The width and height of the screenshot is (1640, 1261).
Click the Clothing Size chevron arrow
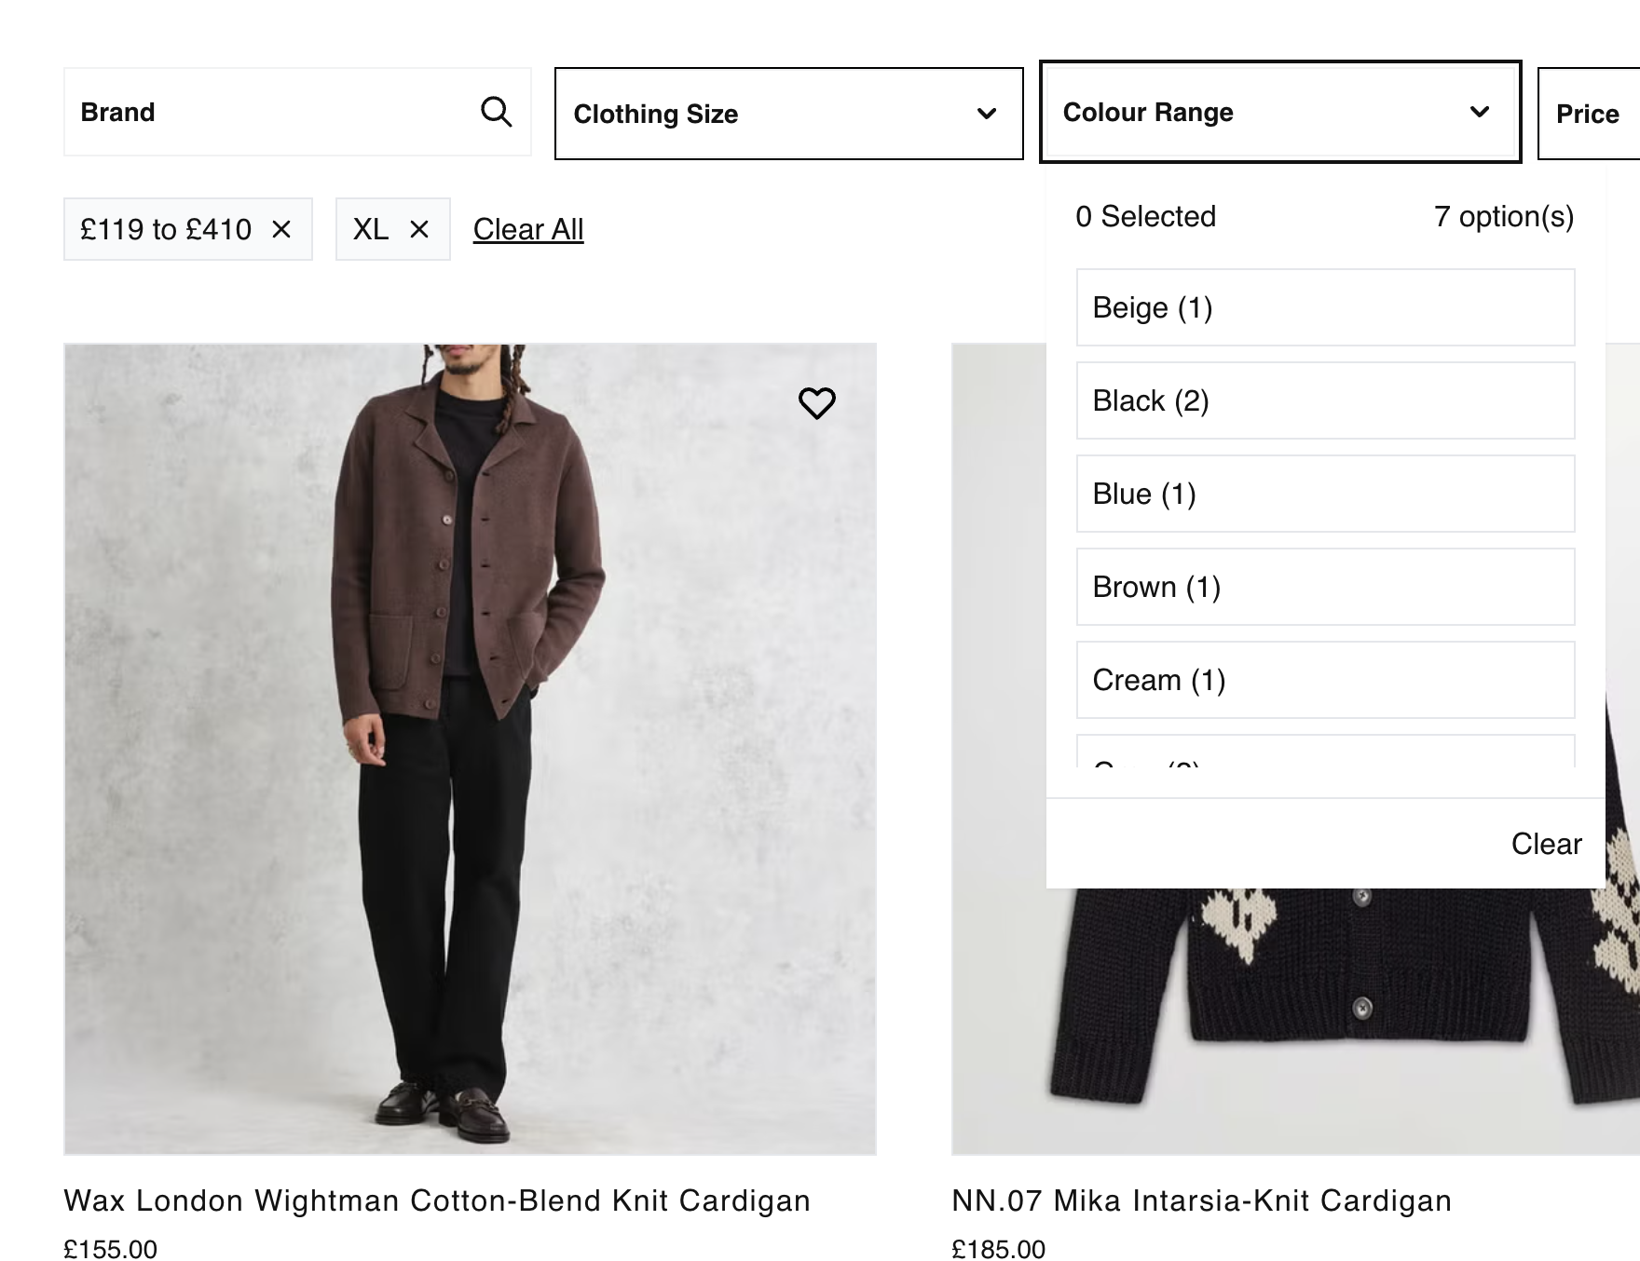point(987,114)
